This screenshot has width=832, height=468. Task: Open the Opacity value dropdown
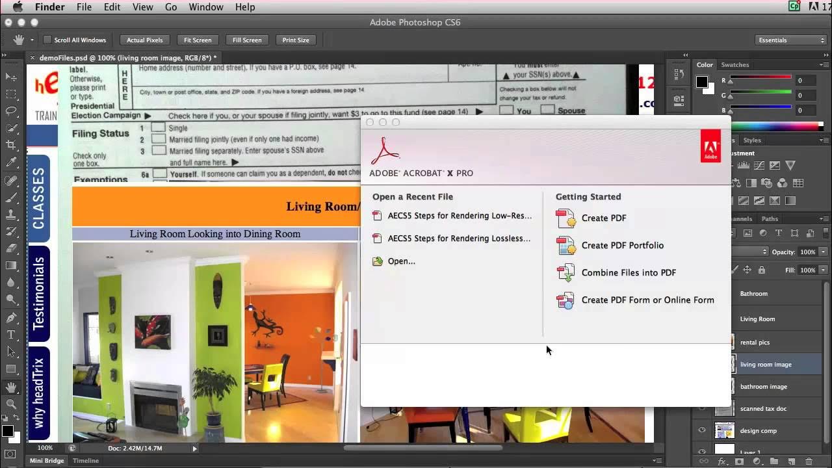coord(824,252)
